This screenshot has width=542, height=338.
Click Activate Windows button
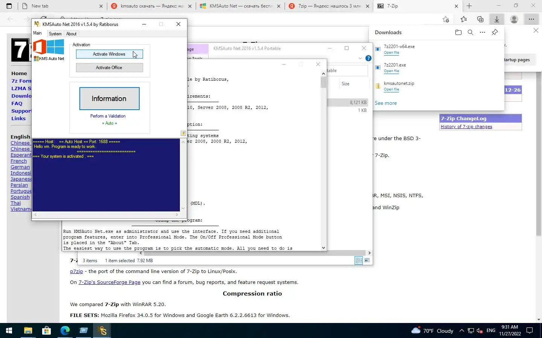pos(109,54)
